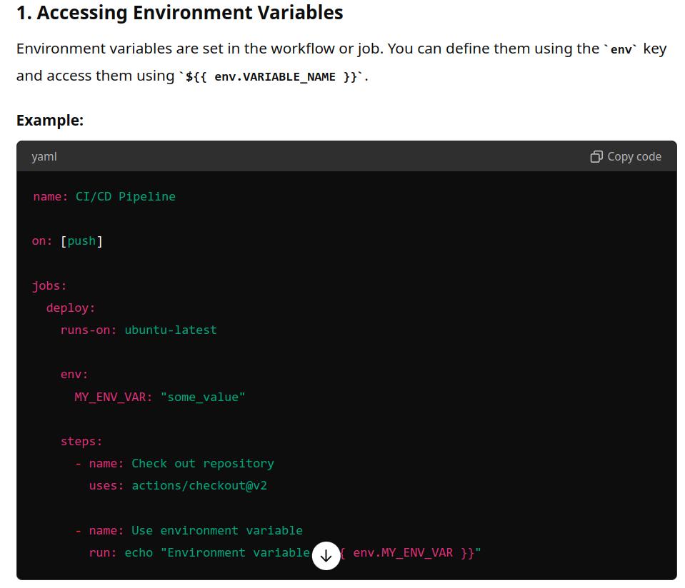
Task: Click the Copy code button label
Action: point(634,156)
